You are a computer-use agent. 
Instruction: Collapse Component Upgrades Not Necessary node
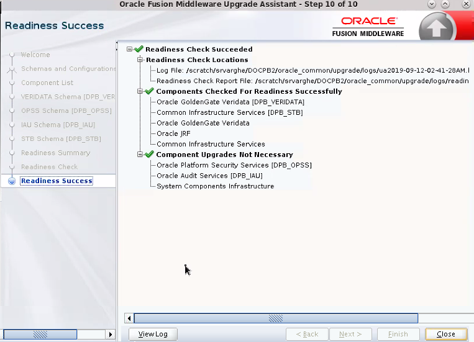[140, 155]
